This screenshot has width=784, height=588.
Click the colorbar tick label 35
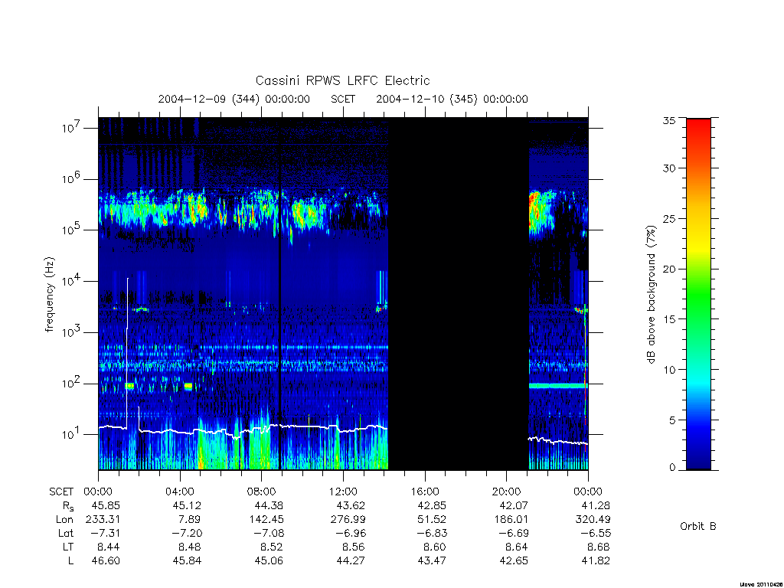[x=669, y=120]
